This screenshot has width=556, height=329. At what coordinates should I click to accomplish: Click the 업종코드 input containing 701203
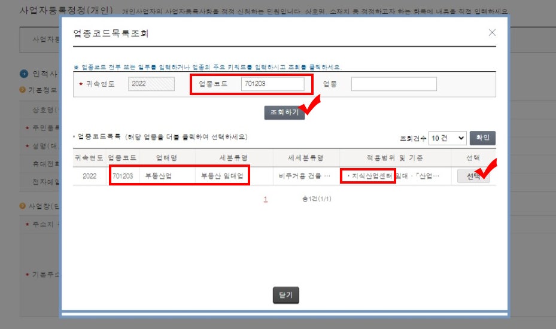point(273,84)
